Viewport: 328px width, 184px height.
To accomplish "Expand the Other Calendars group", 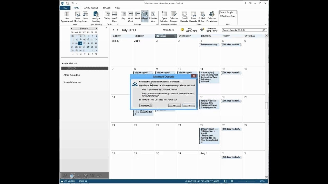I will click(71, 75).
